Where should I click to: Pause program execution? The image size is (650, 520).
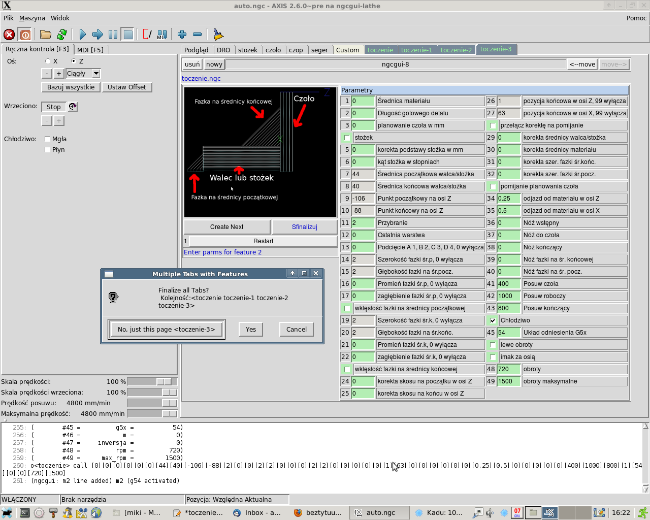tap(113, 35)
